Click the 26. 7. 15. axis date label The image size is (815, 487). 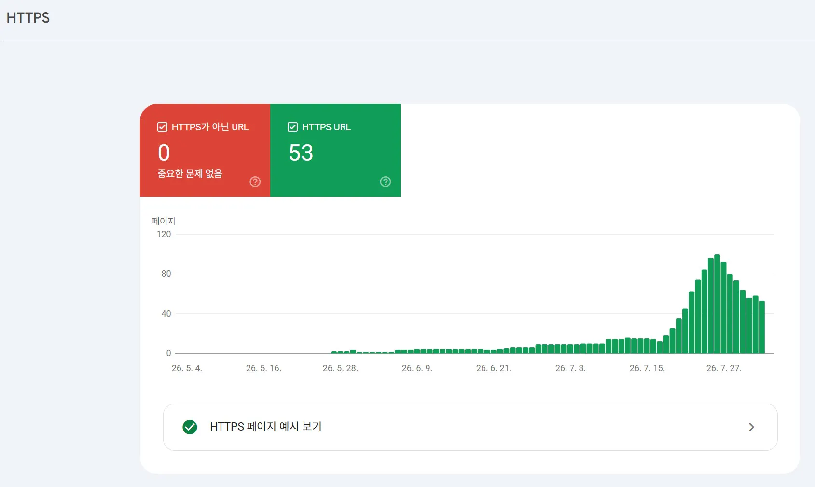coord(647,368)
